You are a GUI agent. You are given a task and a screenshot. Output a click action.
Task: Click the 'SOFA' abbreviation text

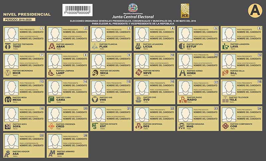click(x=17, y=127)
